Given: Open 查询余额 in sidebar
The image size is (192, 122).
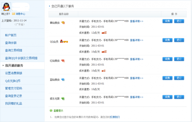Looking at the screenshot, I should point(11,43).
